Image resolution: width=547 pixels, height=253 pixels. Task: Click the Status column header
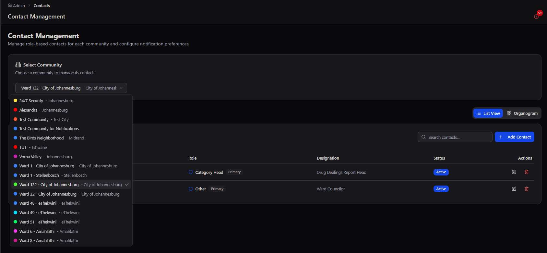point(439,158)
